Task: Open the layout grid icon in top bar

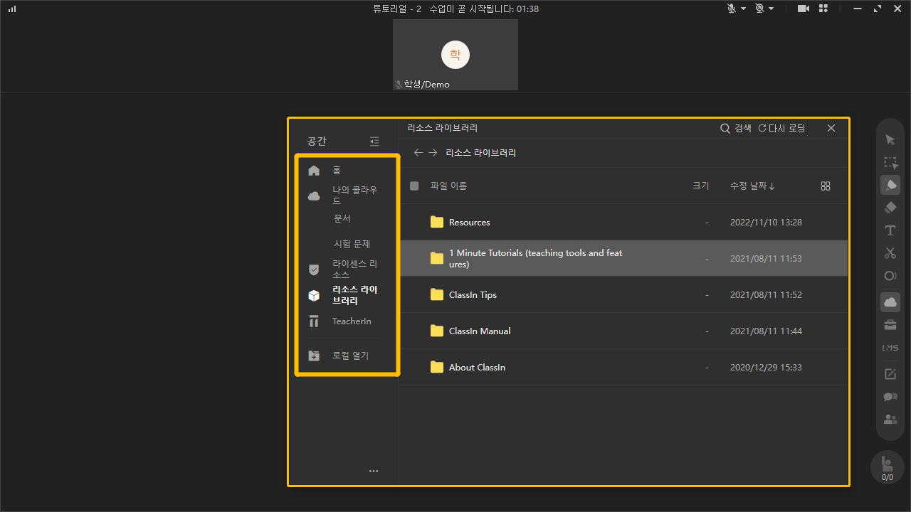Action: pyautogui.click(x=823, y=9)
